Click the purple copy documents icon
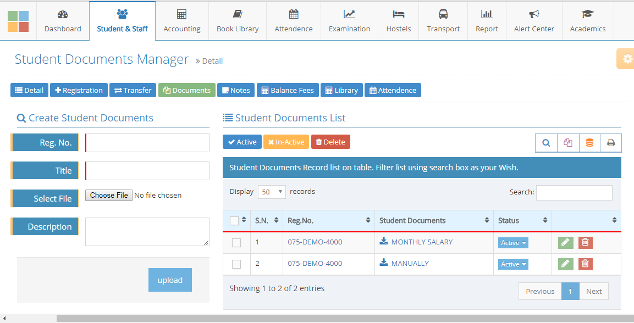Viewport: 634px width, 323px height. 568,143
